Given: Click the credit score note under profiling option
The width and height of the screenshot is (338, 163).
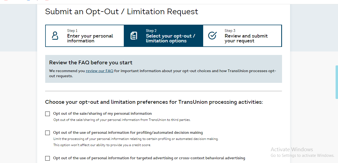Looking at the screenshot, I should click(102, 145).
